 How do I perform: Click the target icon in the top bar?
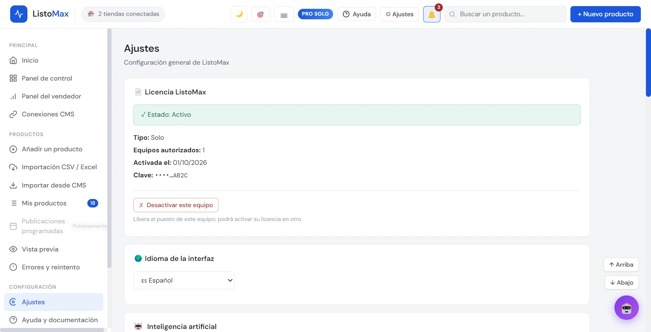260,14
